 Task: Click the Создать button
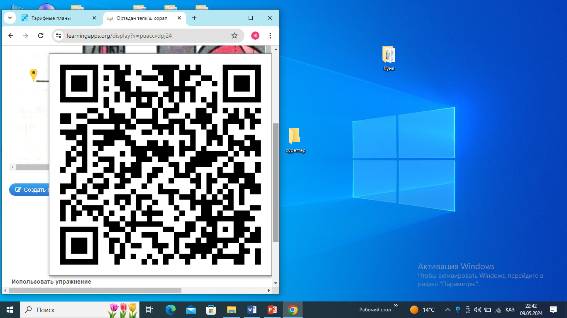point(30,190)
